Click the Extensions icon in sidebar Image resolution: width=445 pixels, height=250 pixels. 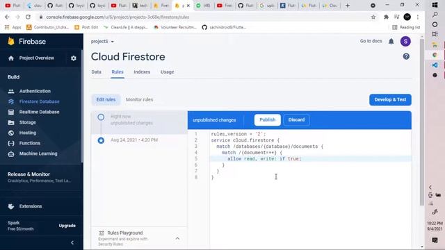(11, 206)
